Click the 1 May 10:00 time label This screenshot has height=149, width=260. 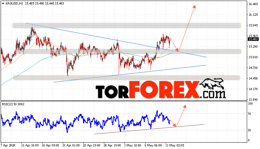[133, 145]
